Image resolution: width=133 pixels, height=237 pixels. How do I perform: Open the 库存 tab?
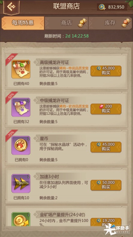(x=110, y=23)
